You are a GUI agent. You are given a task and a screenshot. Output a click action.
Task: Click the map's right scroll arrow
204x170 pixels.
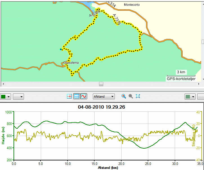[199, 84]
